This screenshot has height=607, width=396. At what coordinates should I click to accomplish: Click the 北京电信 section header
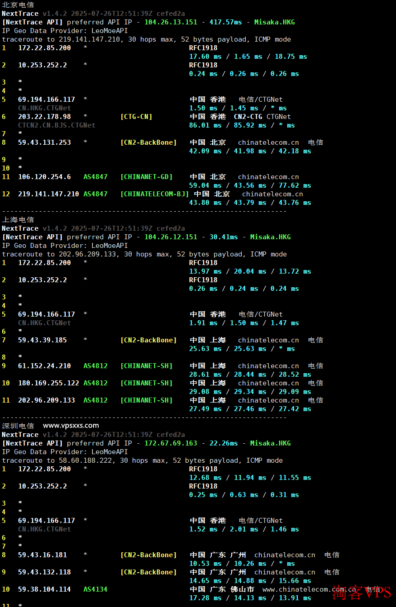click(x=18, y=5)
